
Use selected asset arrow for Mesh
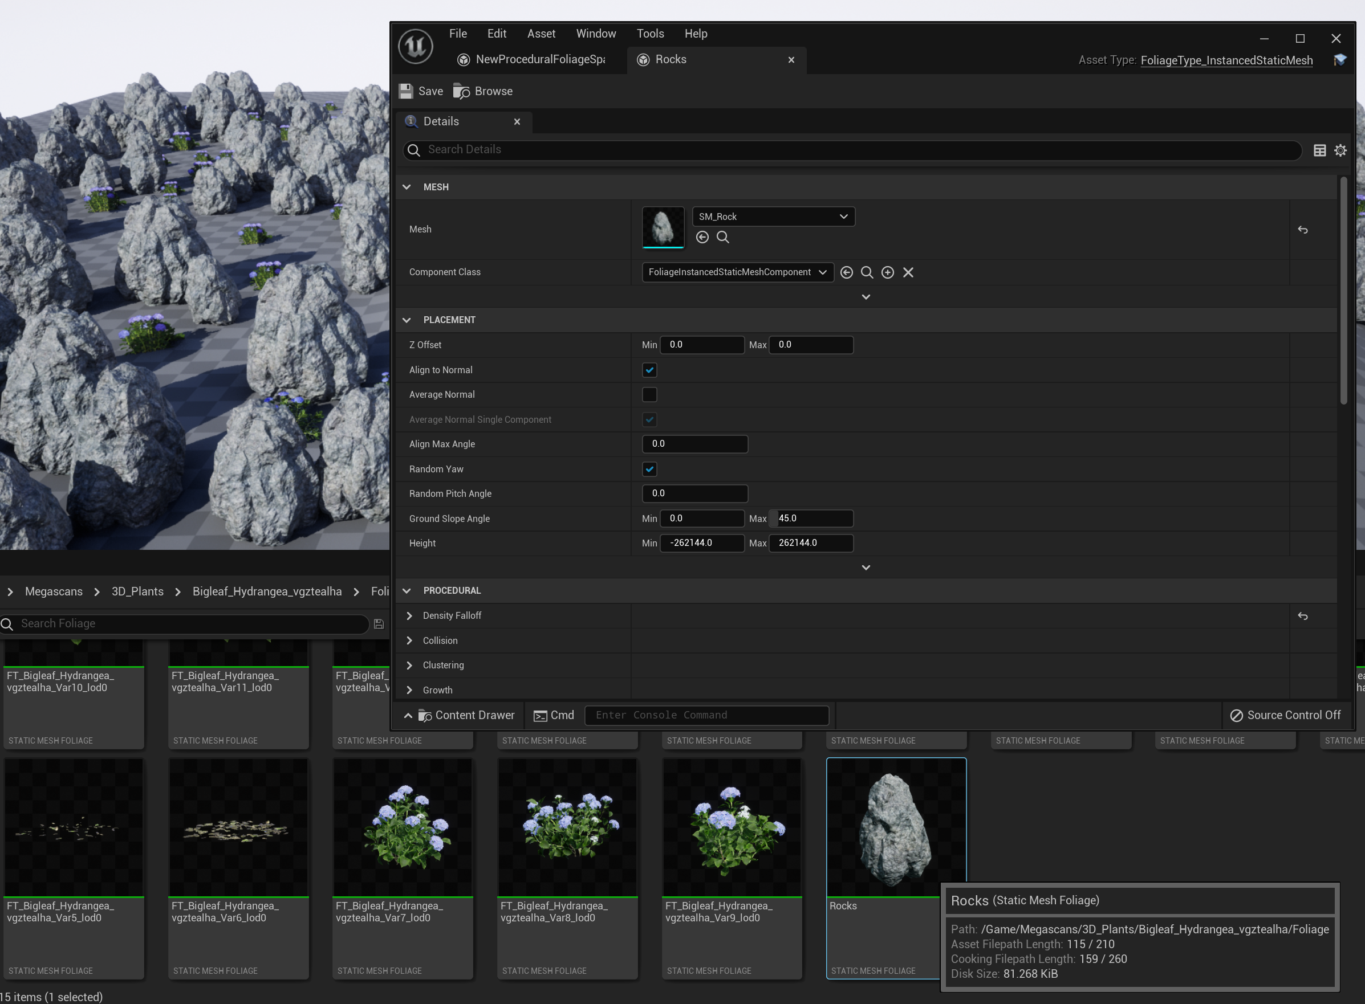point(702,237)
